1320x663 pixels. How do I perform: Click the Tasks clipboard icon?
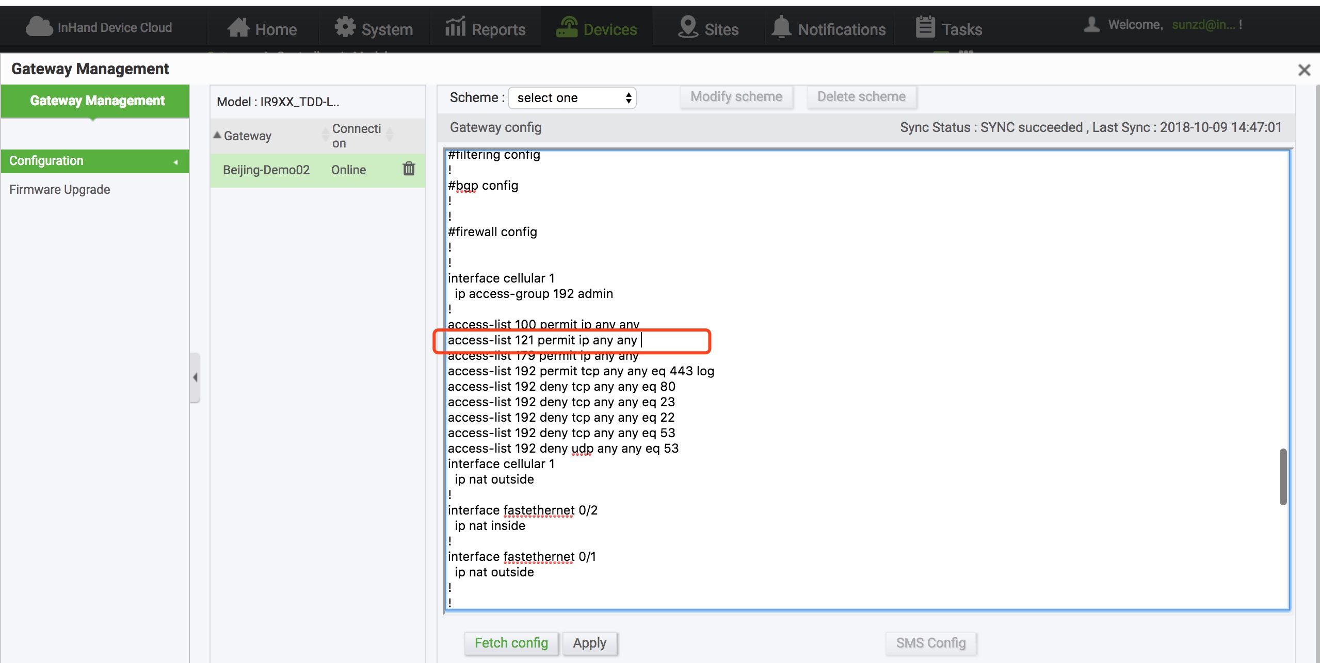click(x=925, y=27)
